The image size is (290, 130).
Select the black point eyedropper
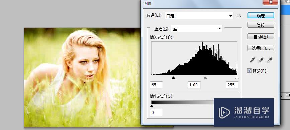point(252,60)
